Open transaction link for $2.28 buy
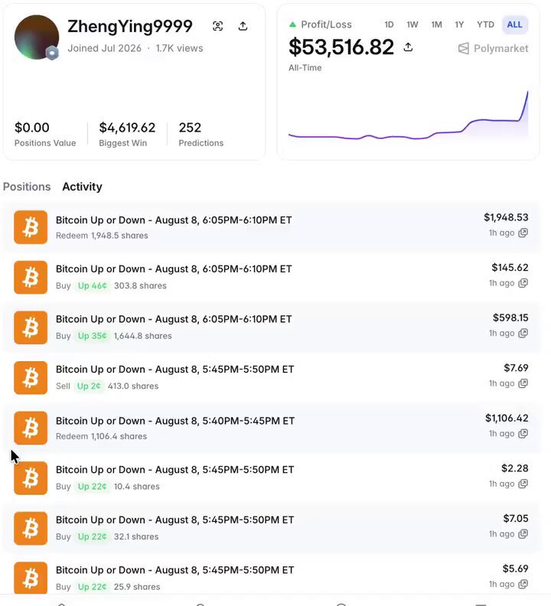This screenshot has height=606, width=551. point(523,484)
